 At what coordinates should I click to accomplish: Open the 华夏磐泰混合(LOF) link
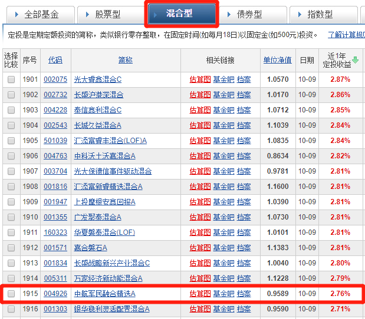pyautogui.click(x=104, y=232)
